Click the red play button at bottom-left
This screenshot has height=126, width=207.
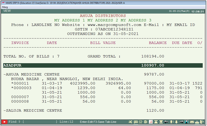[4, 122]
